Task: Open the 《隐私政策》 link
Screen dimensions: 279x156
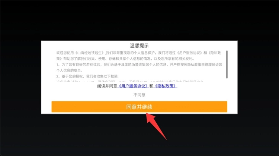Action: click(165, 86)
